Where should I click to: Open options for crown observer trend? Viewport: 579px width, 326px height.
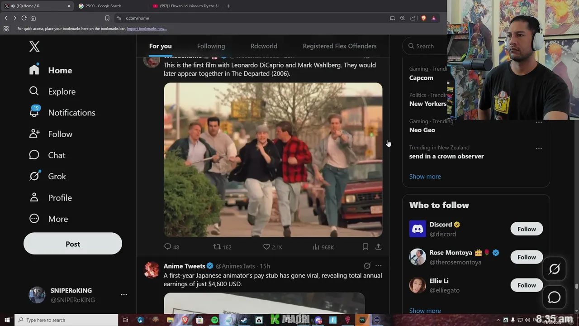tap(539, 149)
